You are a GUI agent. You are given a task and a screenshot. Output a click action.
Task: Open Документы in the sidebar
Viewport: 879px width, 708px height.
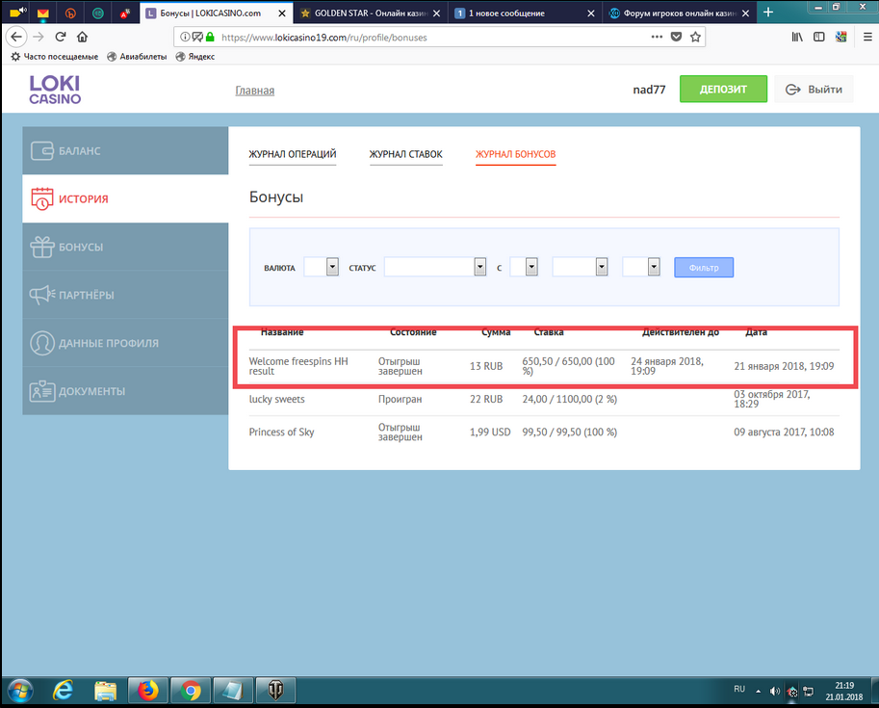125,391
